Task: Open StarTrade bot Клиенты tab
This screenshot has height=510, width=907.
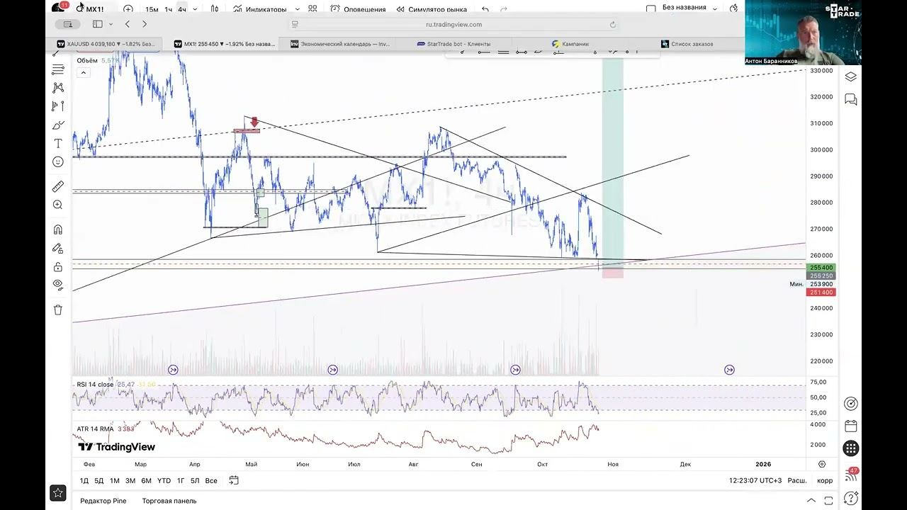Action: 454,44
